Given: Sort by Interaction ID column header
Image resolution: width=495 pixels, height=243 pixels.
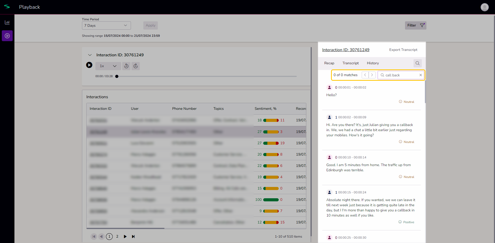Looking at the screenshot, I should pyautogui.click(x=101, y=109).
